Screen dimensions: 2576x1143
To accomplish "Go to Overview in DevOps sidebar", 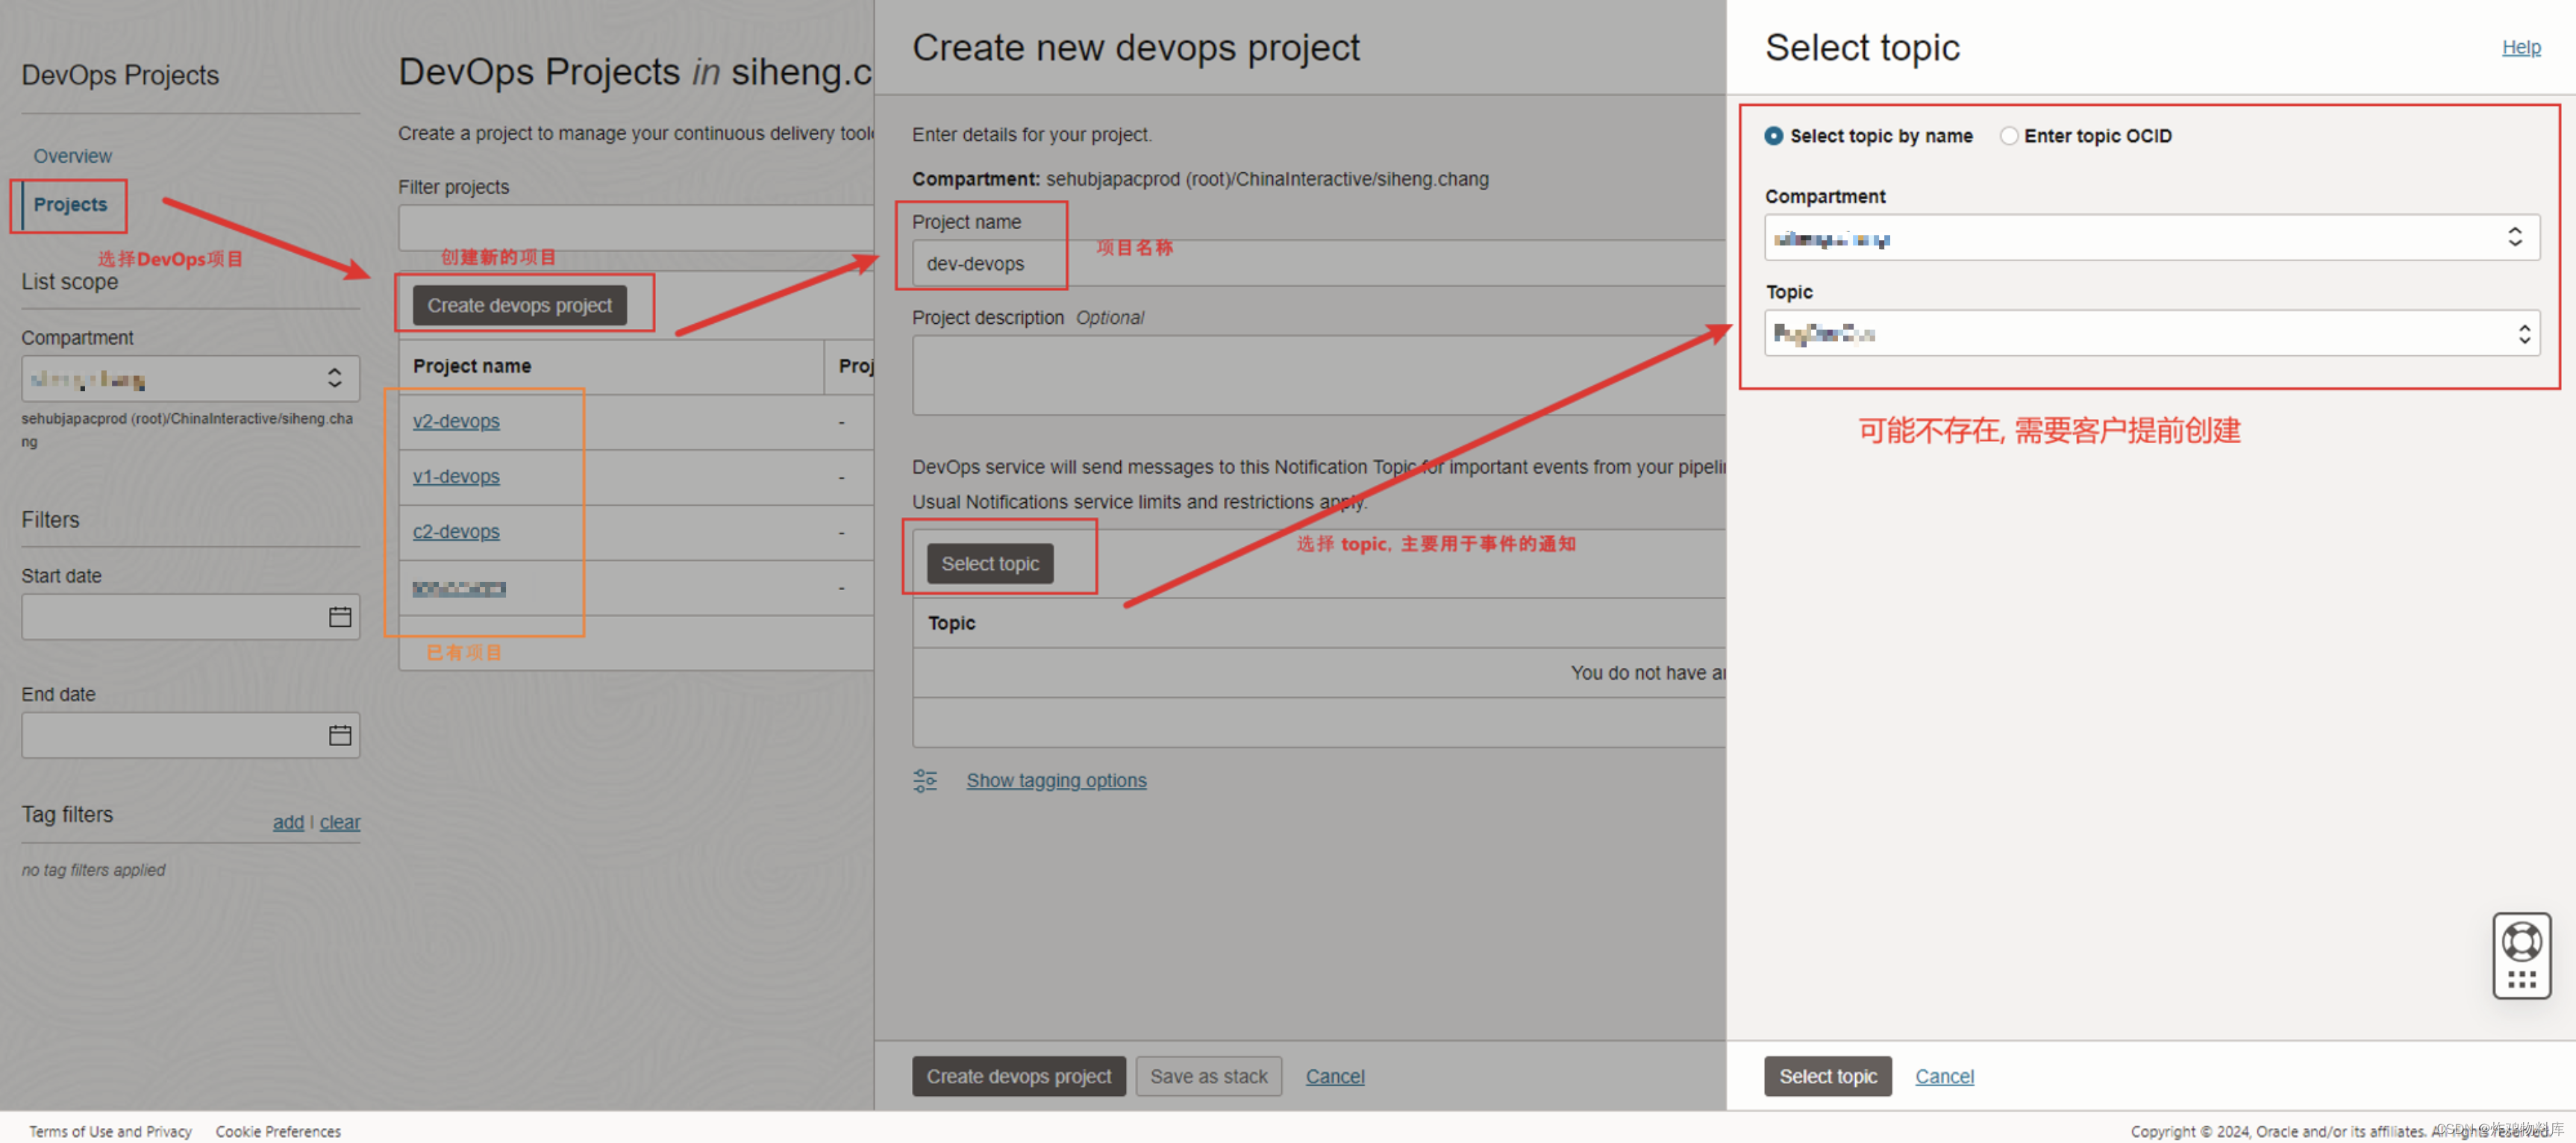I will [72, 156].
